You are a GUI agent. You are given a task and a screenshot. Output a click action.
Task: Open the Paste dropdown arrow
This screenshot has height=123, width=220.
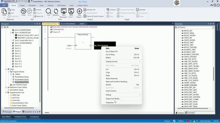coord(4,17)
